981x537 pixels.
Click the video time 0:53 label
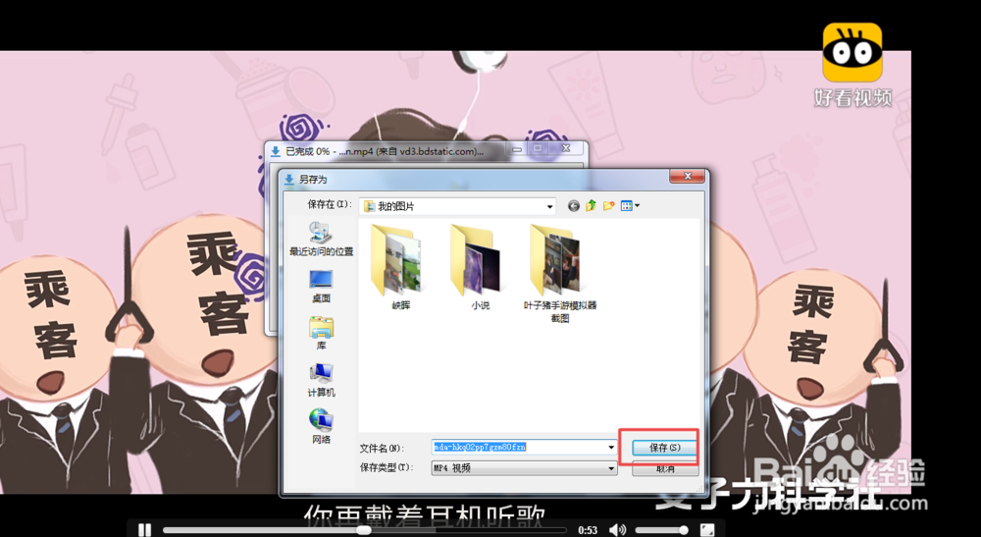(588, 530)
